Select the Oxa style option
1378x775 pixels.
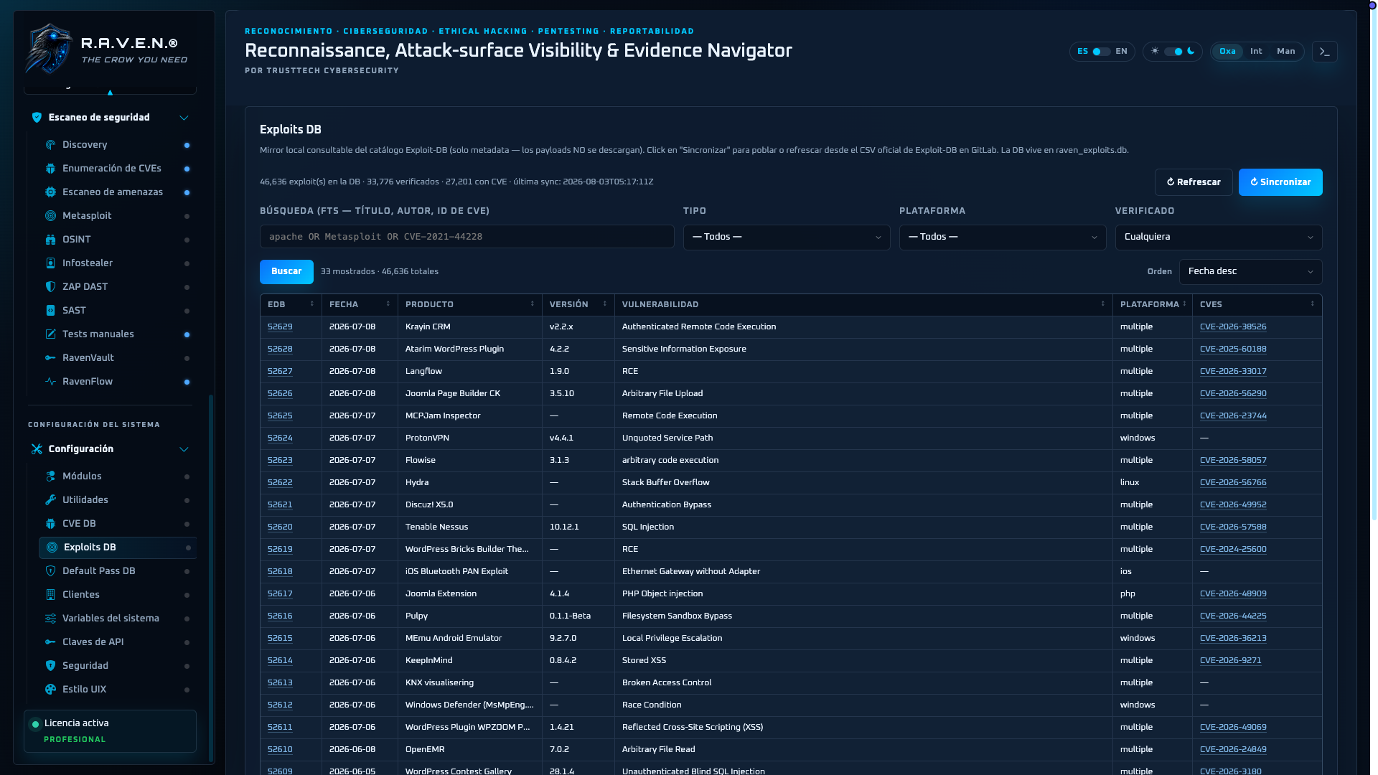click(x=1228, y=52)
